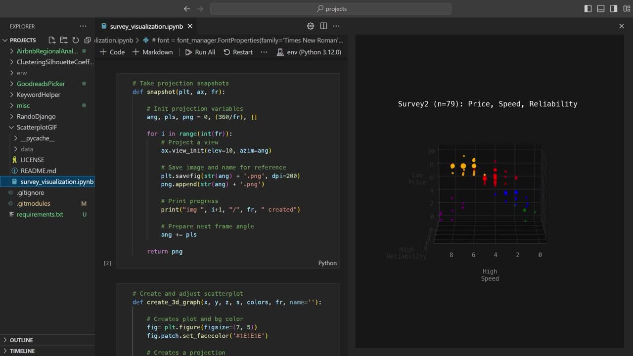Click the 'U' git status badge of requirements.txt
This screenshot has height=356, width=633.
85,214
